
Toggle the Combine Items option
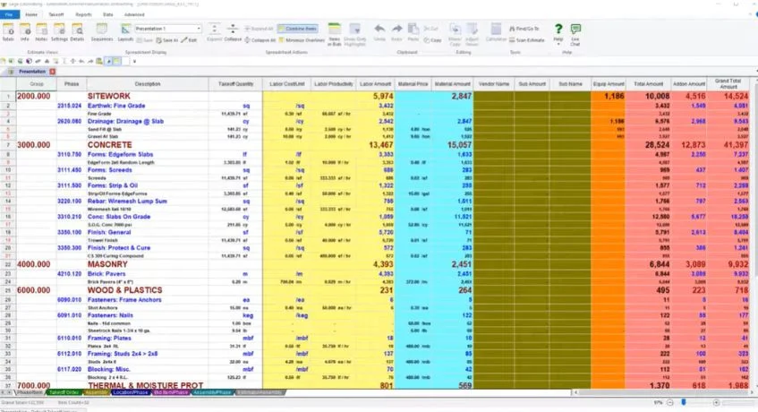tap(298, 29)
